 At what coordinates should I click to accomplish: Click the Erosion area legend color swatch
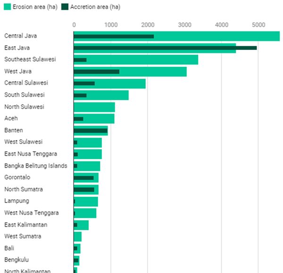[x=7, y=7]
